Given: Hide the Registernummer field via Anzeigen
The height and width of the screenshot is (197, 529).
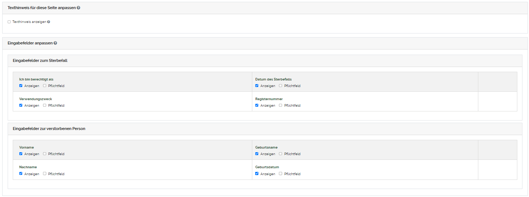Looking at the screenshot, I should tap(257, 105).
